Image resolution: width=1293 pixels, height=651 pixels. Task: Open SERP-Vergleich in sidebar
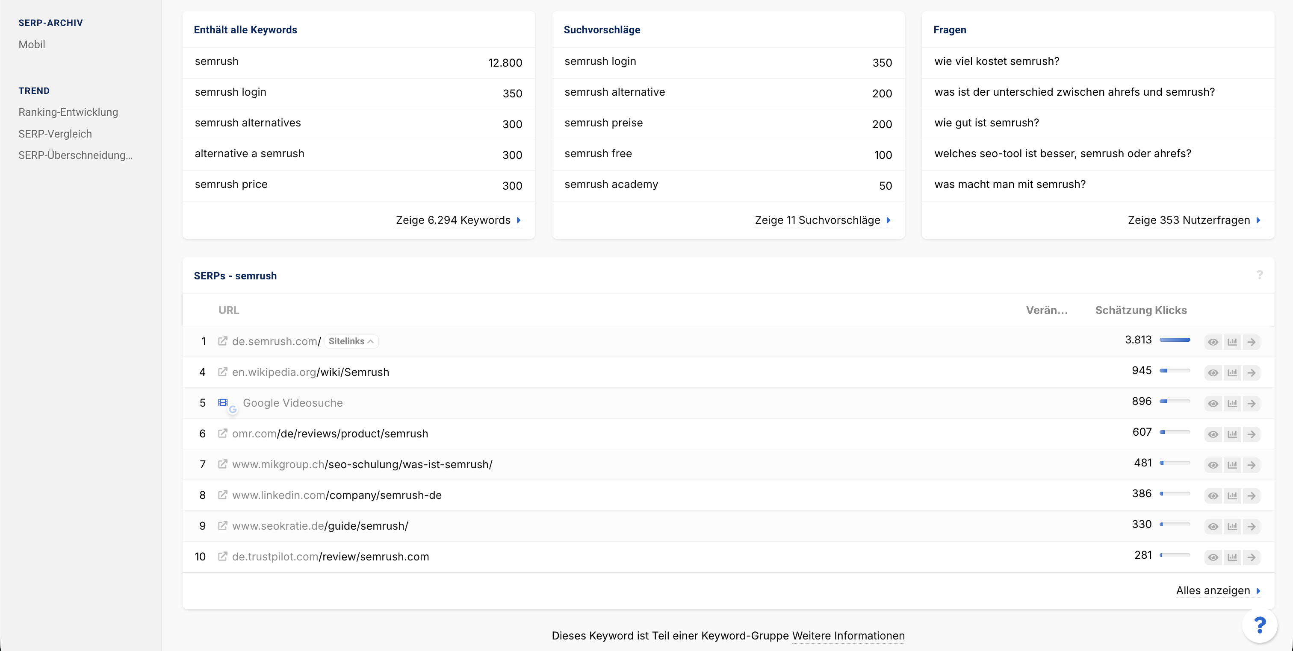pos(55,134)
